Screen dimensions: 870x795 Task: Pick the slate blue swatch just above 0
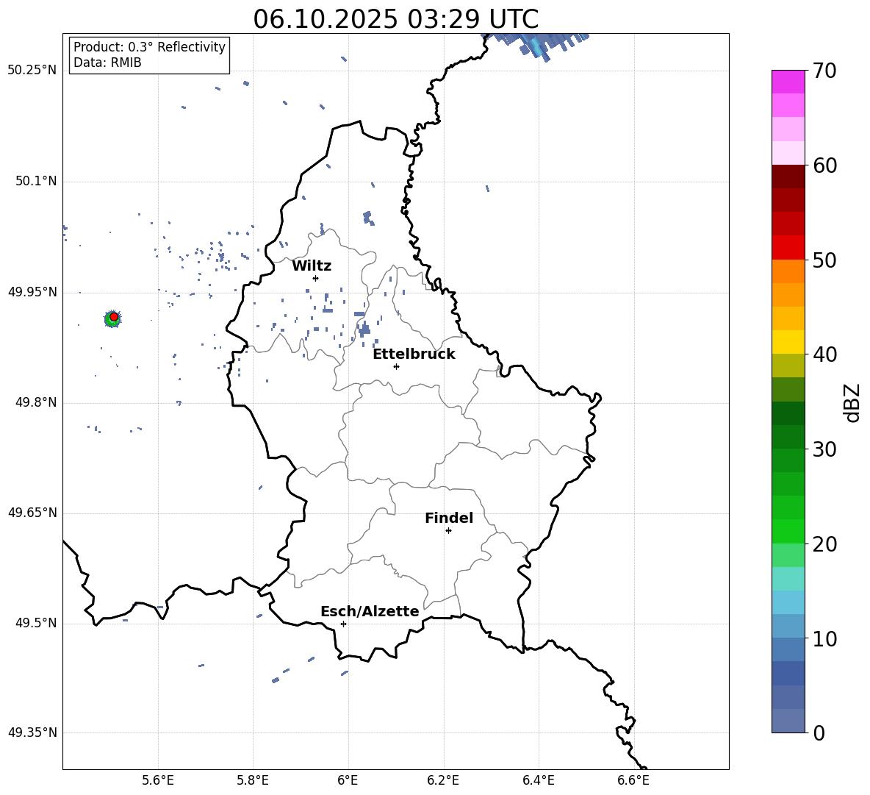[788, 721]
